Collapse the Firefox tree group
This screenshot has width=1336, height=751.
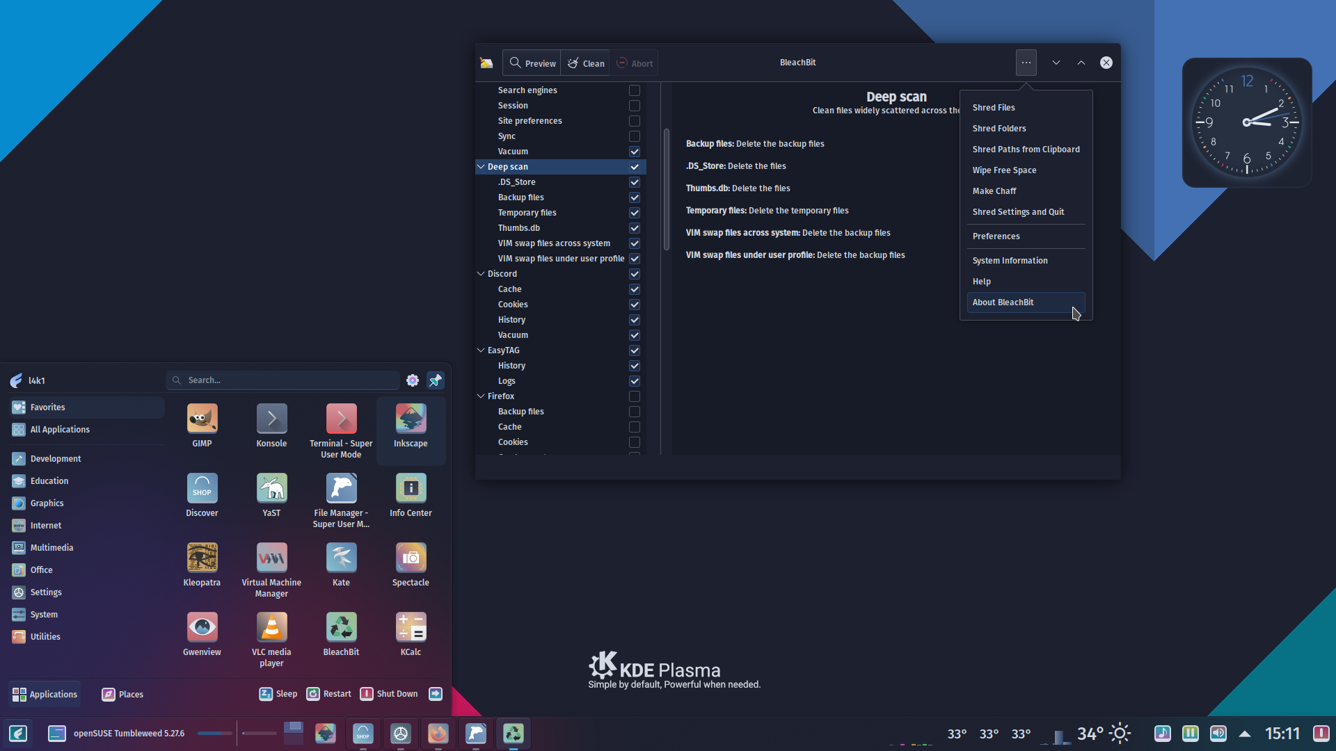pos(481,396)
